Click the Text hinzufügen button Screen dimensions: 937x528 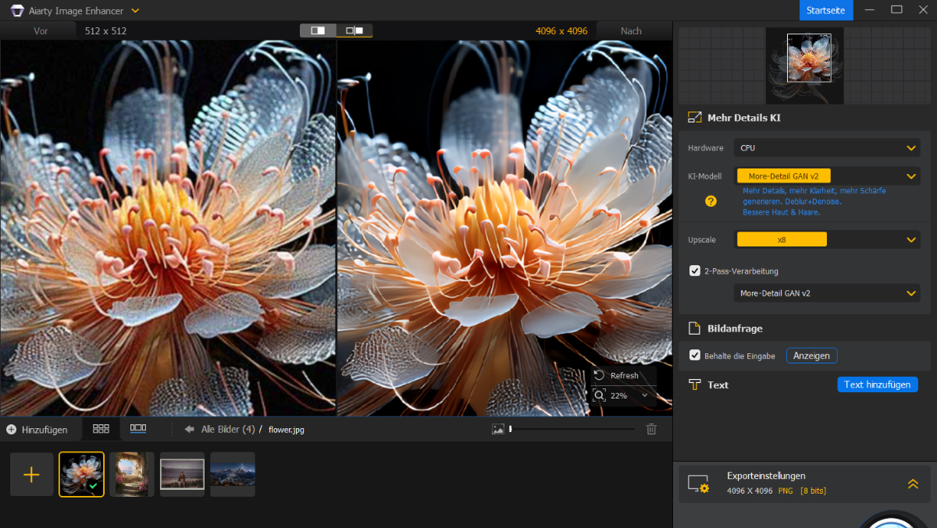[877, 384]
